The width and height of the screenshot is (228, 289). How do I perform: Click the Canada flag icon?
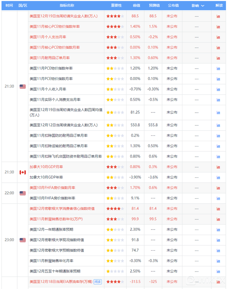point(22,172)
